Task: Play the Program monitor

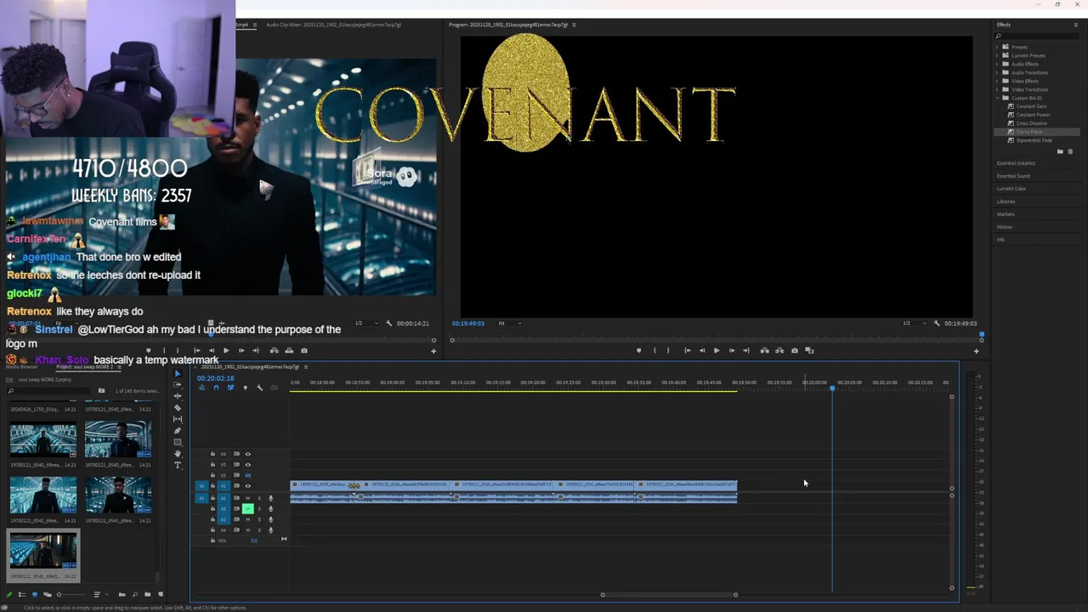Action: tap(717, 350)
